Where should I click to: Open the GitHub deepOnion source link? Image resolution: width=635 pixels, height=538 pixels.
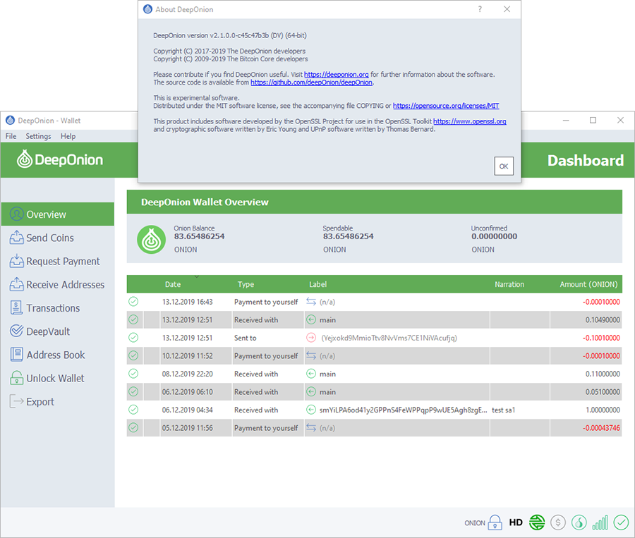point(311,82)
